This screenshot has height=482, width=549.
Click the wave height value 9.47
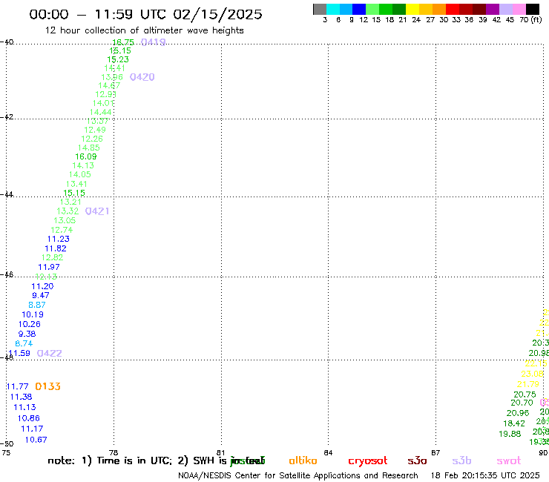click(x=41, y=295)
